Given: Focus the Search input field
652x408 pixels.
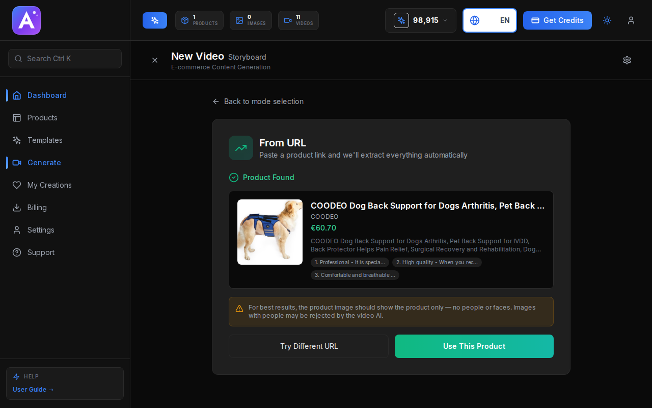Looking at the screenshot, I should [65, 59].
